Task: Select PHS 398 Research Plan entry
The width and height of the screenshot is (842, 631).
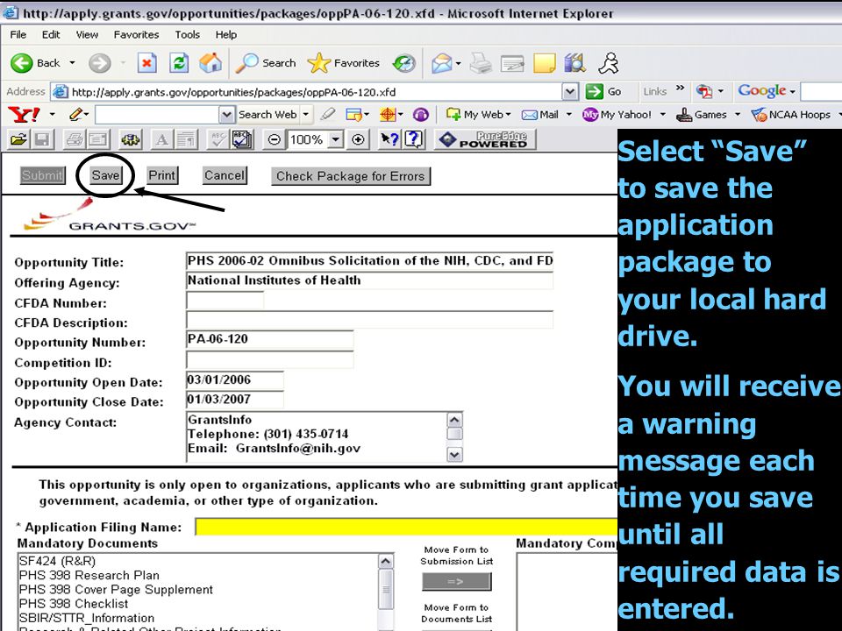Action: pos(89,575)
